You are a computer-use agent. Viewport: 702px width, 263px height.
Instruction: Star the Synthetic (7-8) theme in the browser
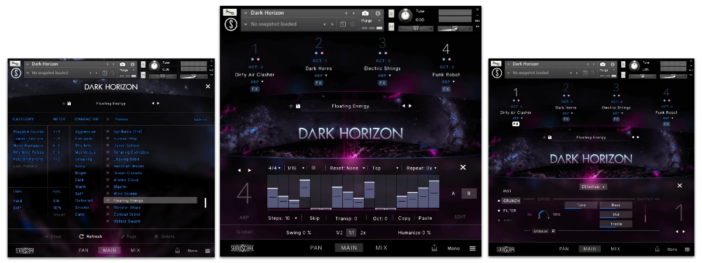click(108, 131)
